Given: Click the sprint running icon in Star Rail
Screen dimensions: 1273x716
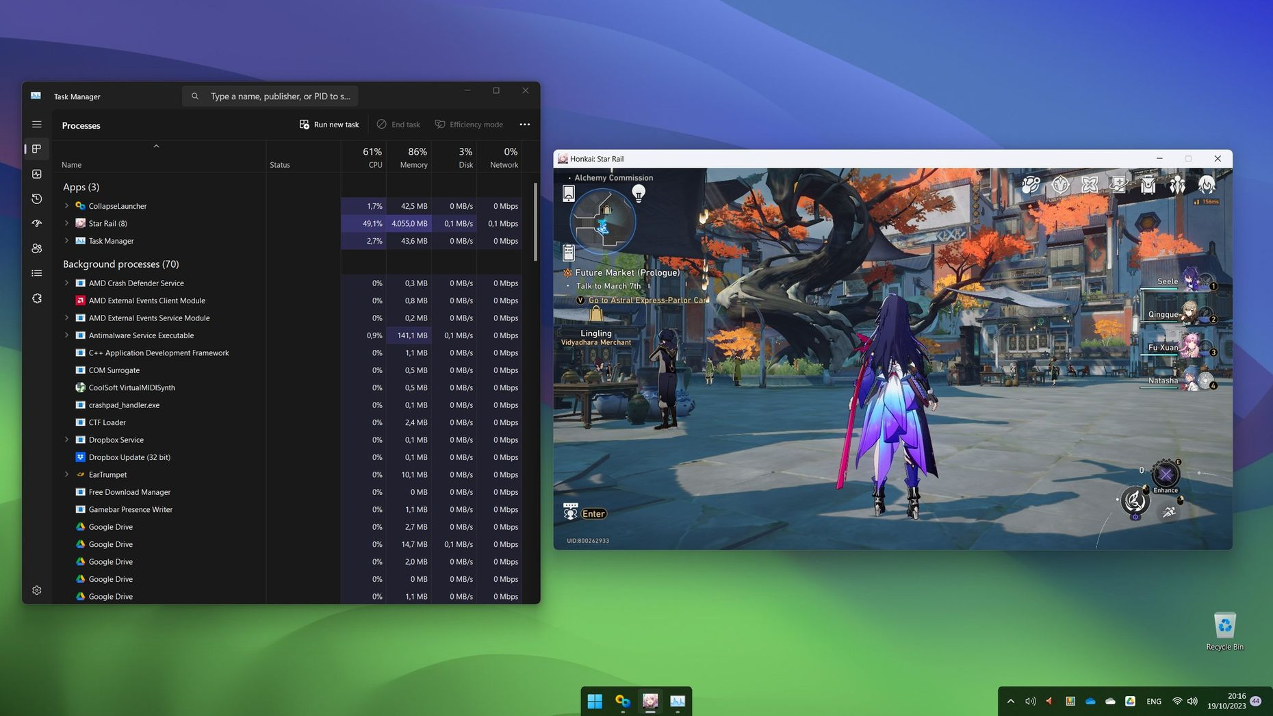Looking at the screenshot, I should point(1169,512).
